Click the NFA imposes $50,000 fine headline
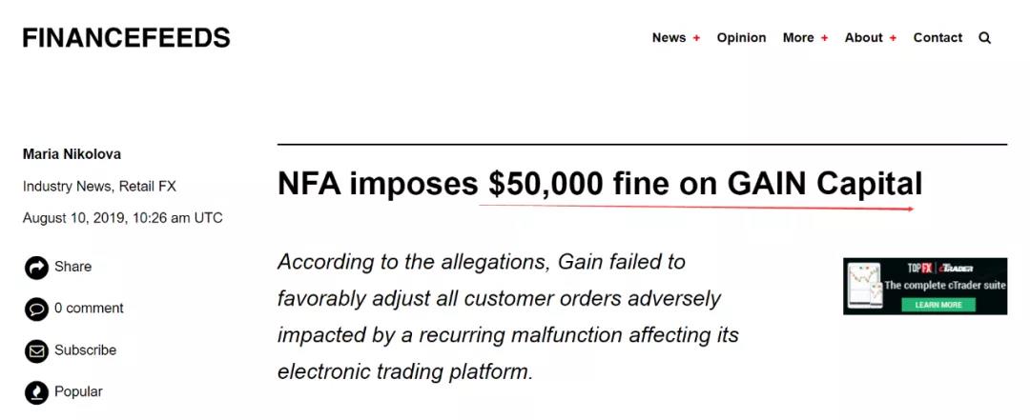The width and height of the screenshot is (1030, 420). point(600,184)
